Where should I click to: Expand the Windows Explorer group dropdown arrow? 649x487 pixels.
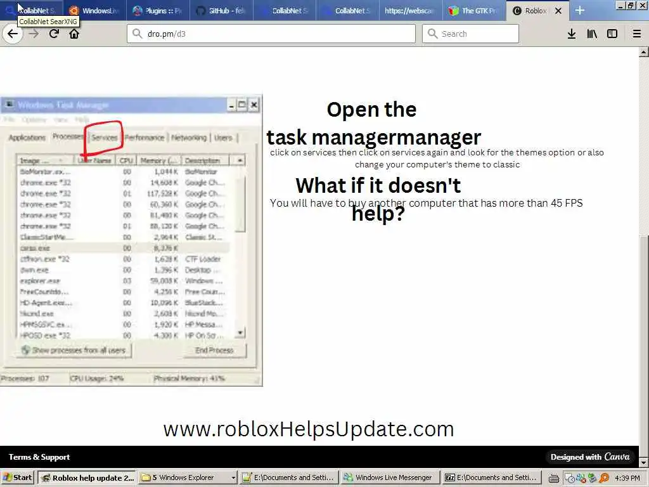(233, 478)
